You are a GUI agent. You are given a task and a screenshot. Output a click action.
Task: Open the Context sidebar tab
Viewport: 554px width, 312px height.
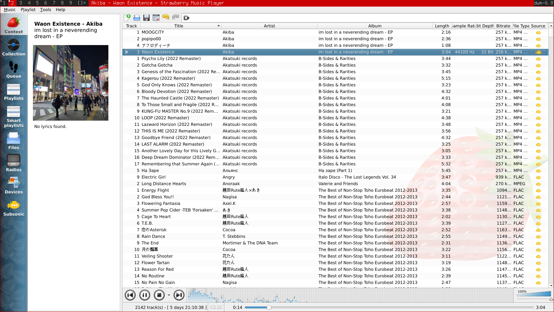tap(14, 25)
